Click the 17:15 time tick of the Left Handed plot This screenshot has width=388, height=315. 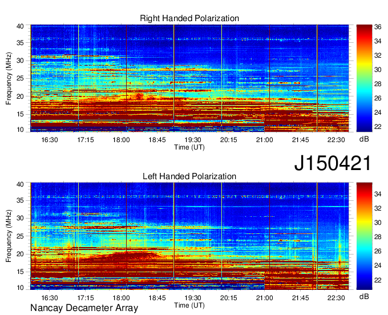point(86,298)
